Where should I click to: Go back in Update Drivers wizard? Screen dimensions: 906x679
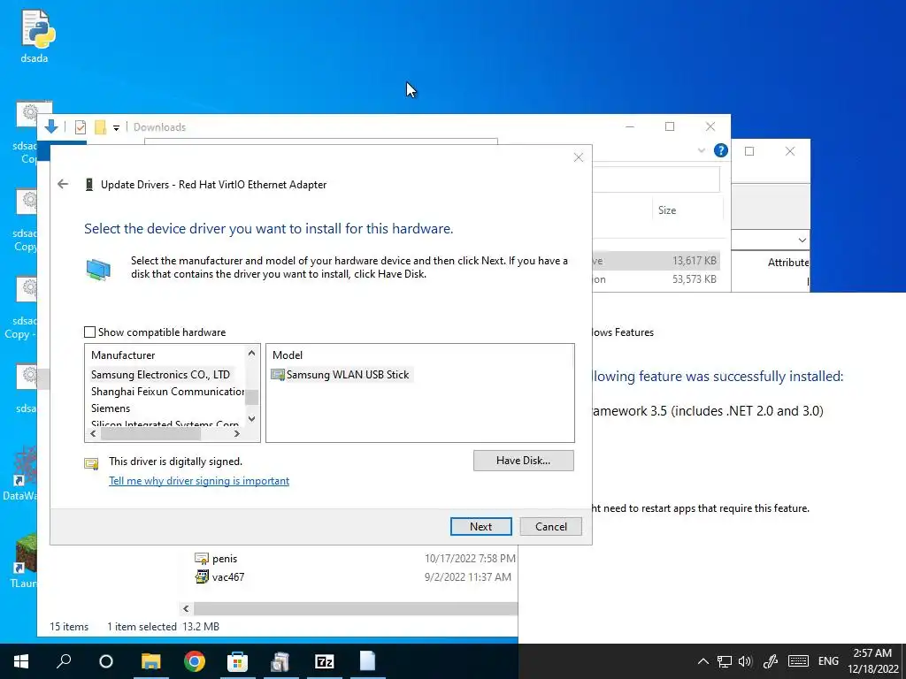[63, 184]
